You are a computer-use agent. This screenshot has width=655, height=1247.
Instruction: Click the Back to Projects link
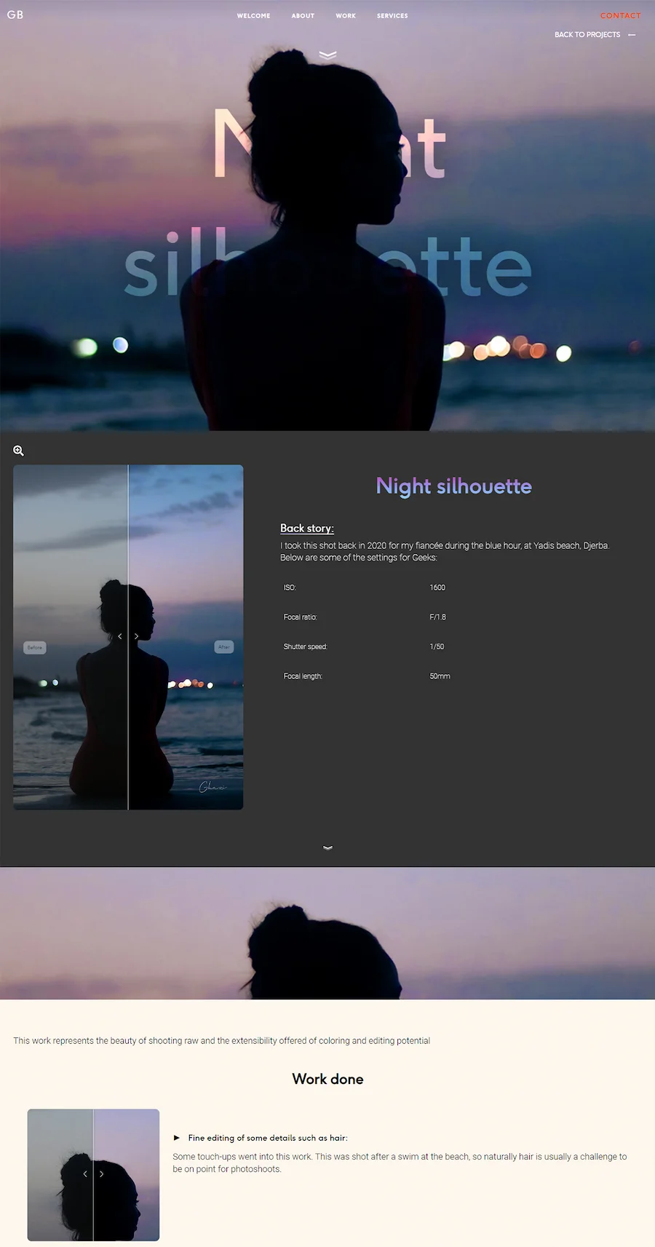587,35
